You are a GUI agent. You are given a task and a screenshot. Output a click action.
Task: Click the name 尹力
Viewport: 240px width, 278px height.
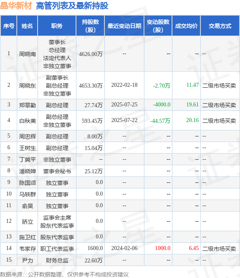(28, 260)
